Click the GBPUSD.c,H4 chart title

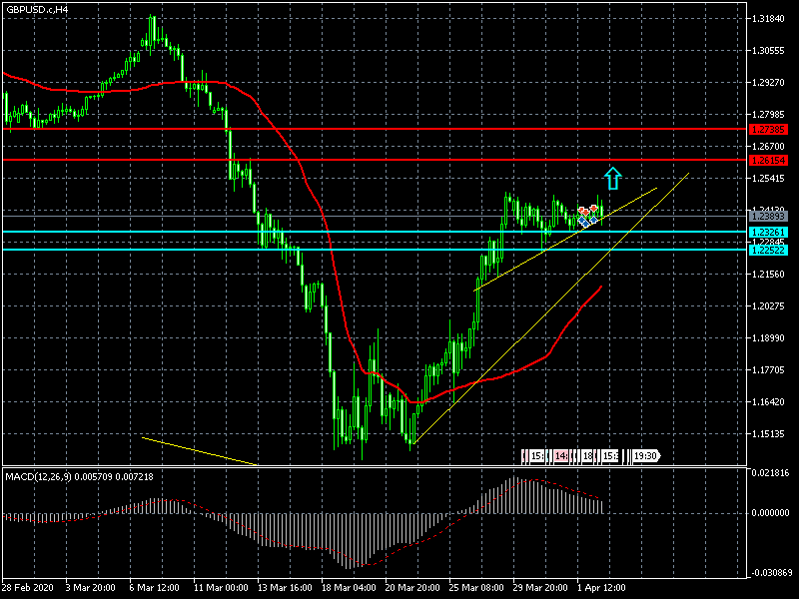tap(36, 9)
